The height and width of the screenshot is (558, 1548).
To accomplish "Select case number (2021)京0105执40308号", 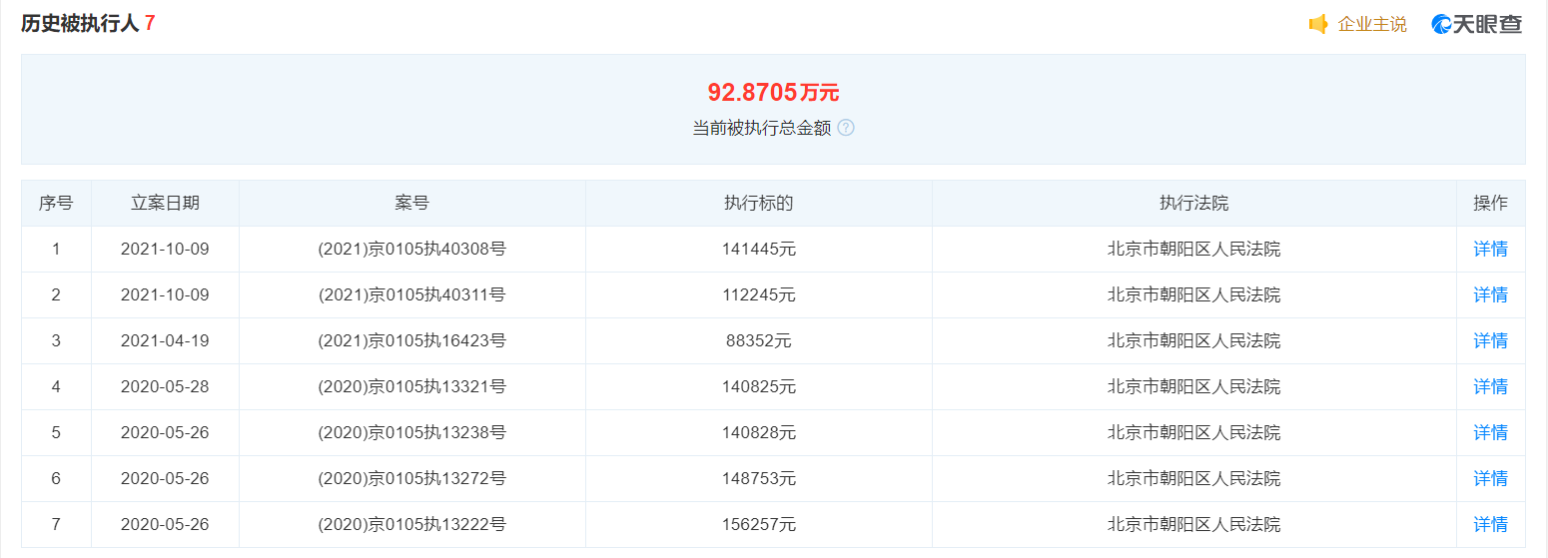I will click(411, 249).
